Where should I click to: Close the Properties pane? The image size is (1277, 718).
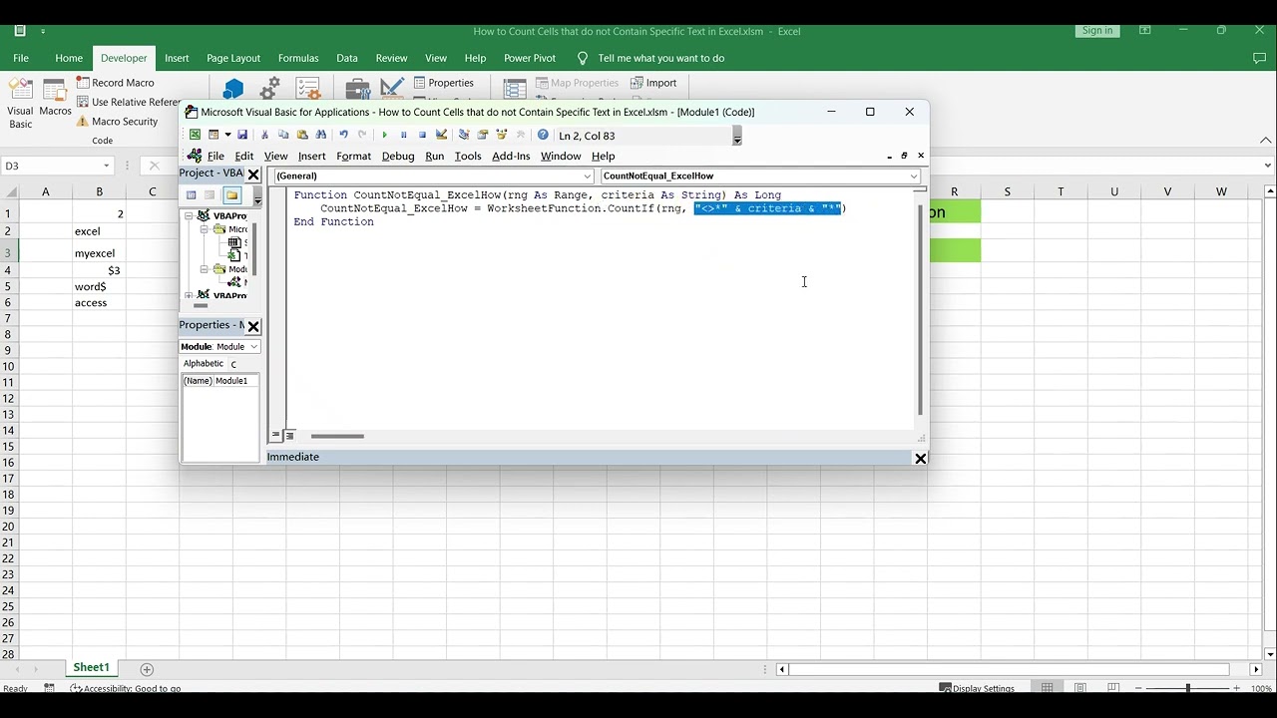253,326
